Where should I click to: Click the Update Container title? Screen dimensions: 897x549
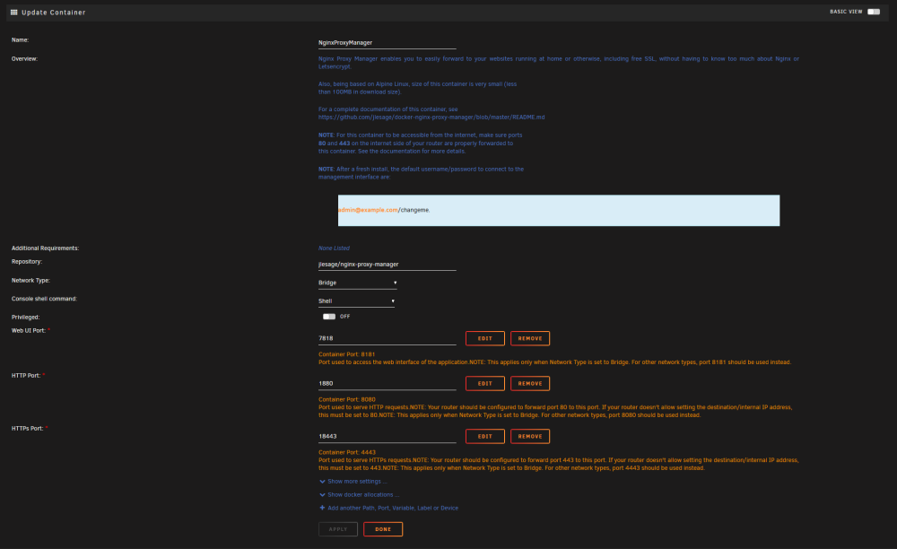tap(54, 12)
